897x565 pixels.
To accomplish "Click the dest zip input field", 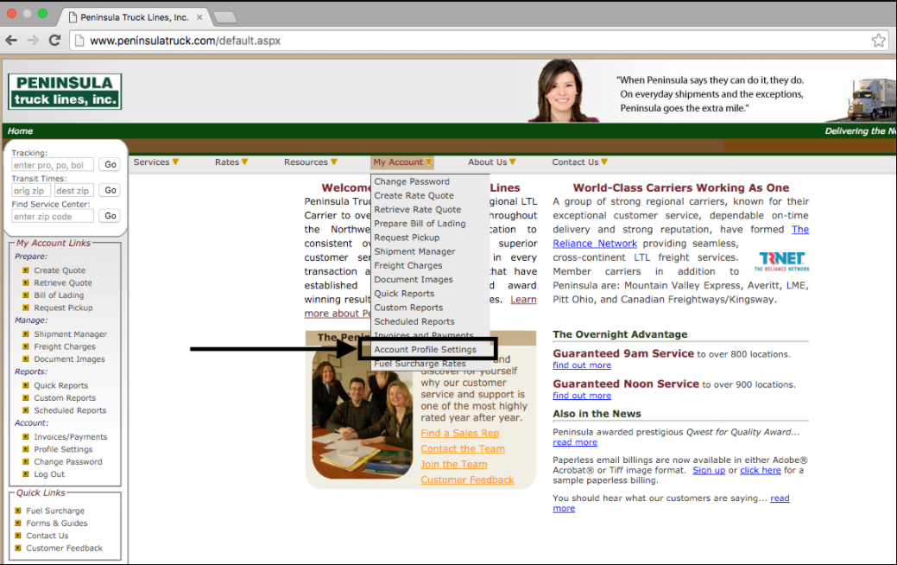I will click(x=73, y=190).
